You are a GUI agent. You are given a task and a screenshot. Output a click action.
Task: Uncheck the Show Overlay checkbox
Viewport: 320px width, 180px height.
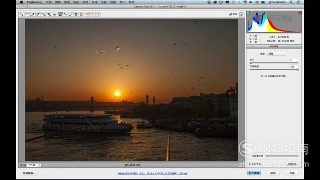click(250, 164)
